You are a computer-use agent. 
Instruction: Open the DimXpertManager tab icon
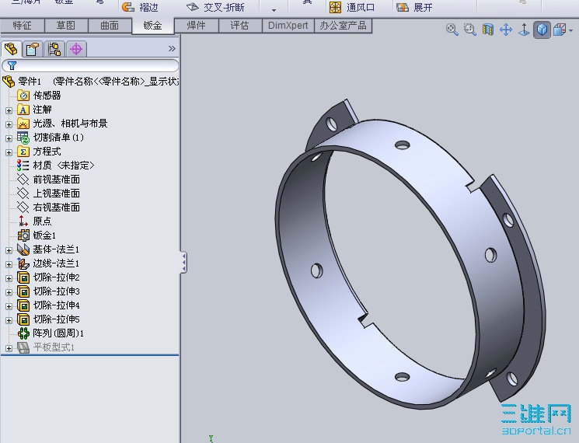coord(76,49)
